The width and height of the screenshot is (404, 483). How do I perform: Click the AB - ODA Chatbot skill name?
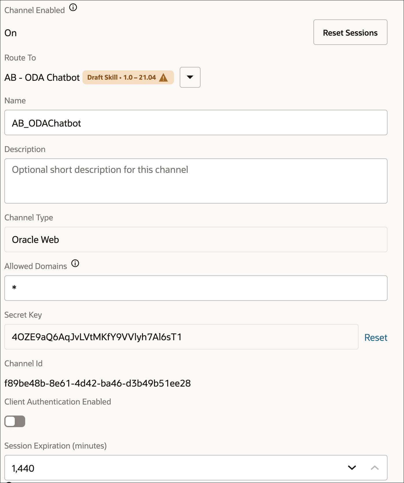point(42,78)
